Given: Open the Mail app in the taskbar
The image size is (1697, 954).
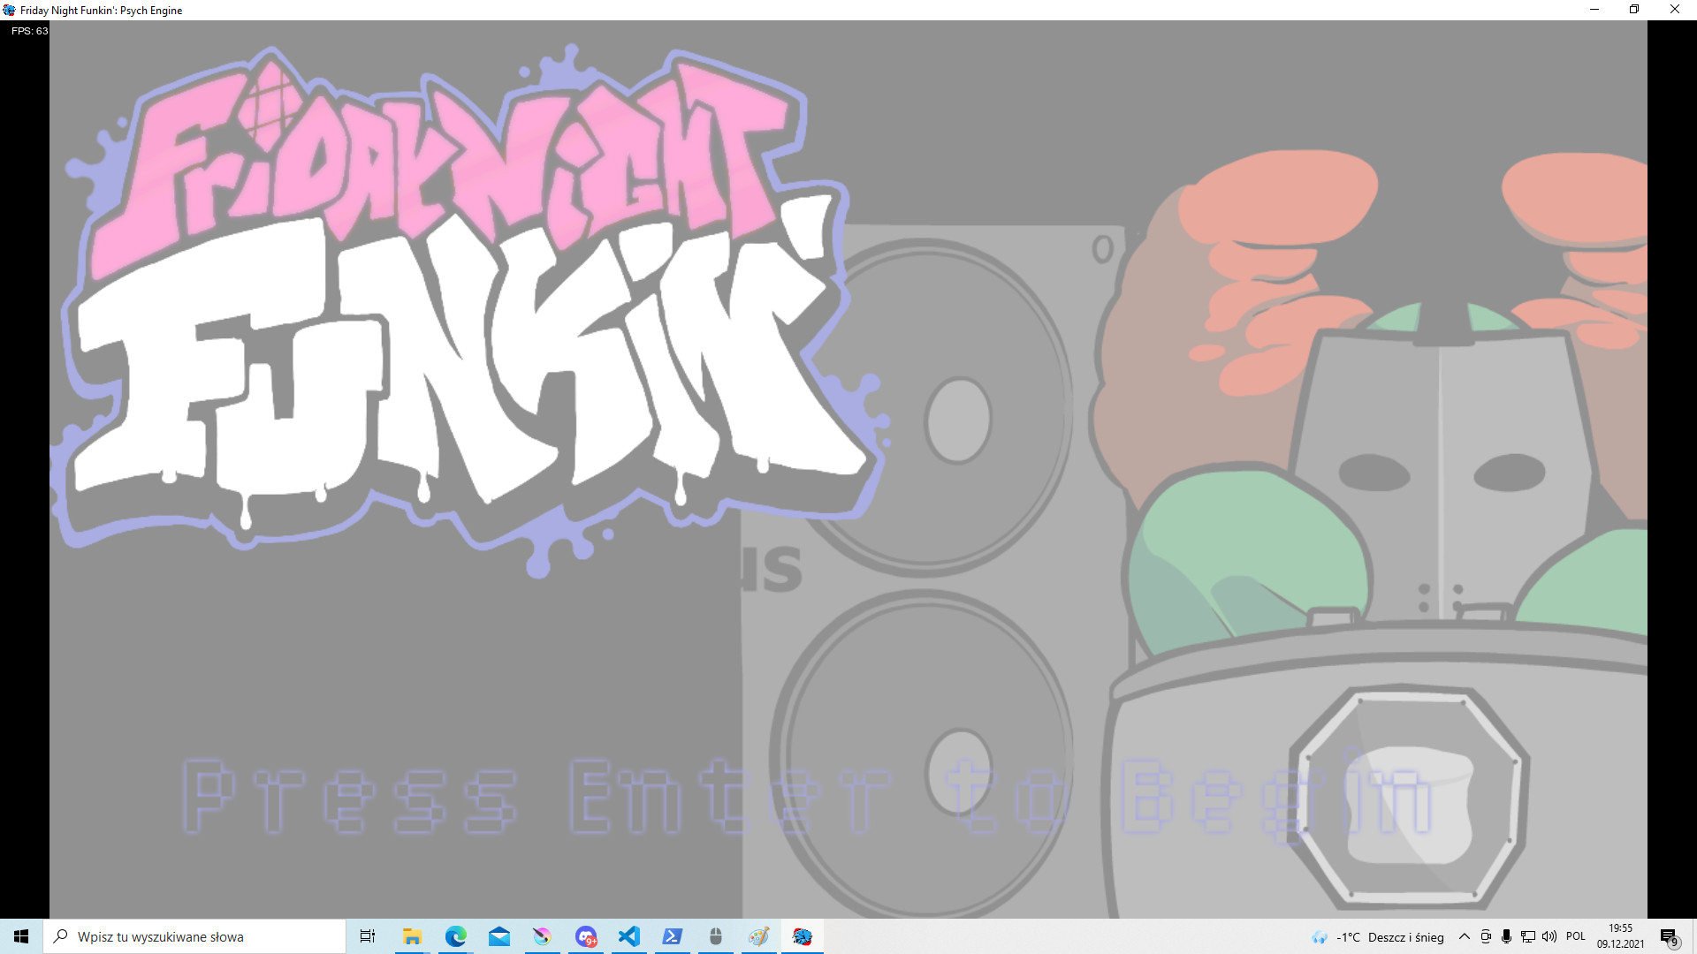Looking at the screenshot, I should pos(498,936).
